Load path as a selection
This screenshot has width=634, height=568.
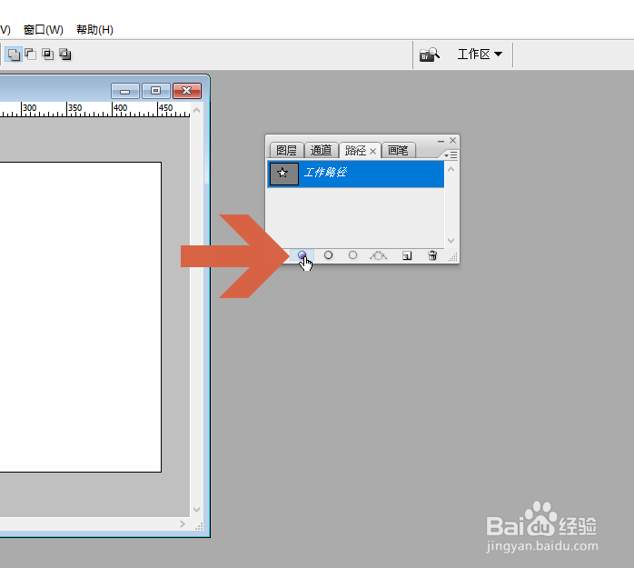(x=352, y=255)
